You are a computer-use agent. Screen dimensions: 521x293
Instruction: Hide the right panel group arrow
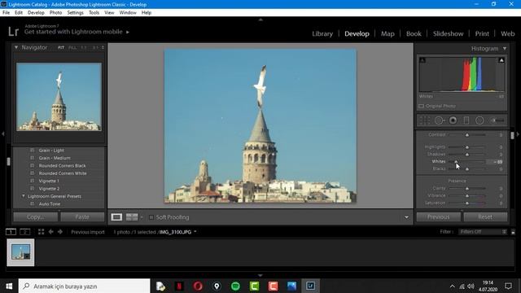(x=518, y=133)
